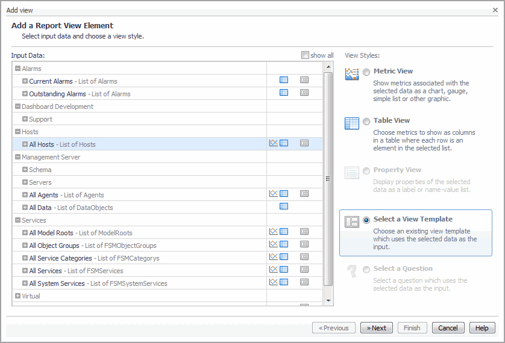Click view template icon for All Services
Image resolution: width=505 pixels, height=343 pixels.
[304, 270]
